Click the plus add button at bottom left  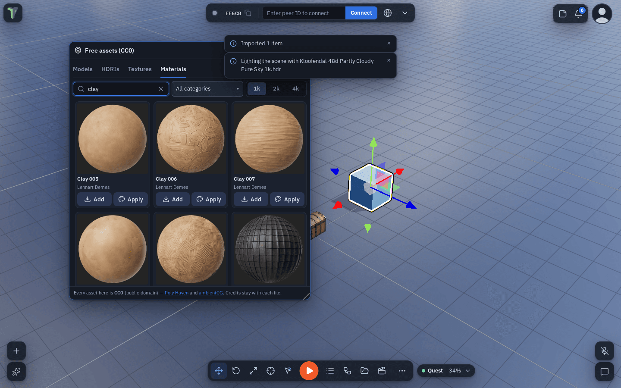point(16,351)
